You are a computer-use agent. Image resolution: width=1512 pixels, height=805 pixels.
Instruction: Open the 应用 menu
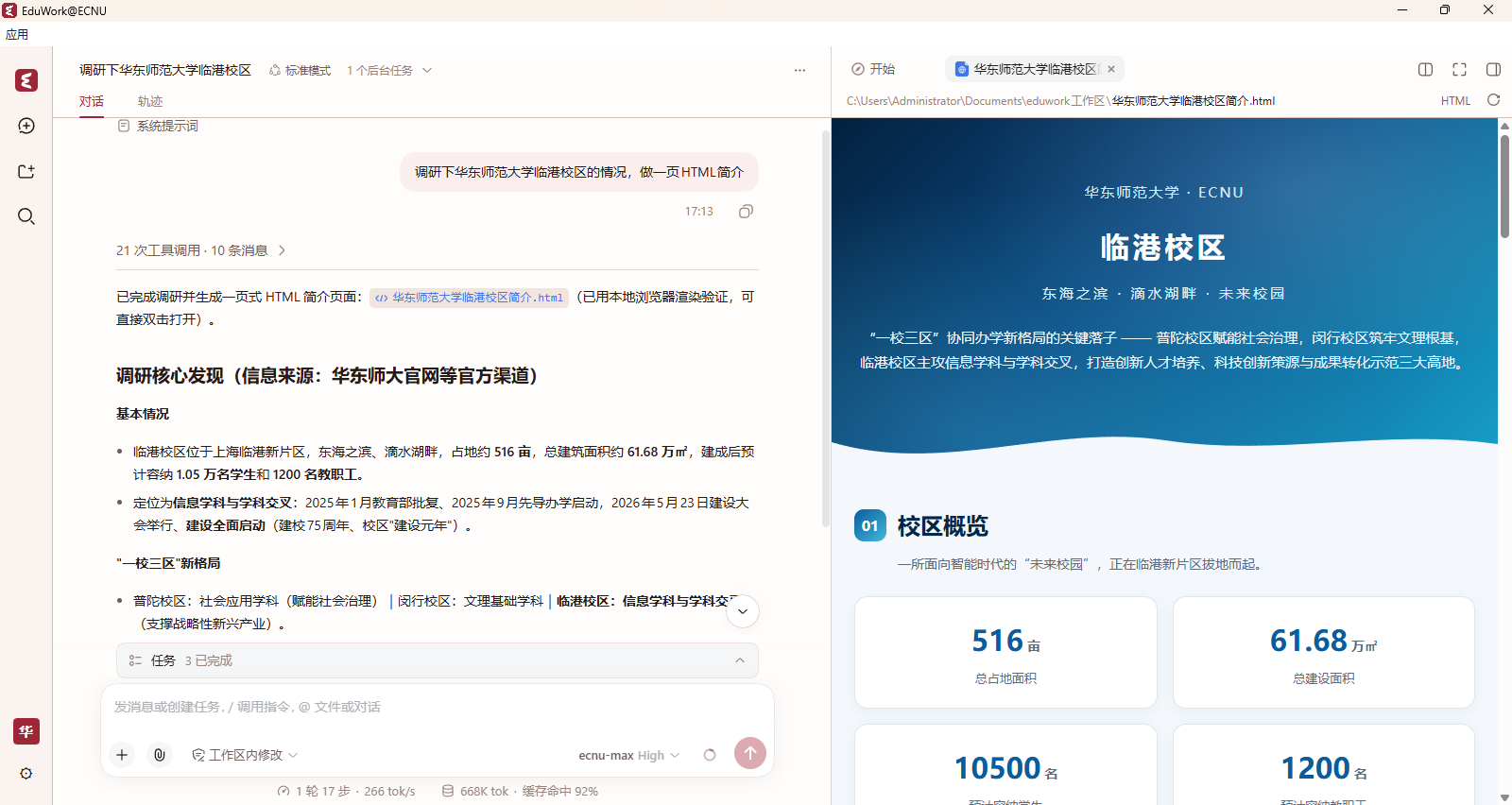pos(17,34)
